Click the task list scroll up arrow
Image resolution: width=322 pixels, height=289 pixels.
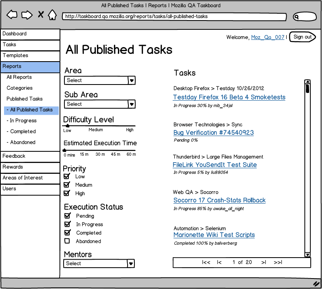pos(308,82)
